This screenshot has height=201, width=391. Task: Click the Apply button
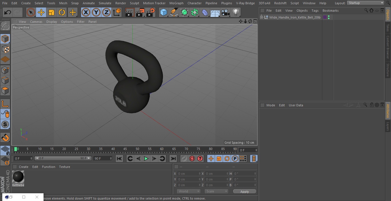tap(244, 192)
